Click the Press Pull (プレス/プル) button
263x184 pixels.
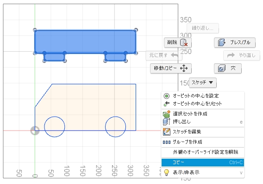point(235,42)
